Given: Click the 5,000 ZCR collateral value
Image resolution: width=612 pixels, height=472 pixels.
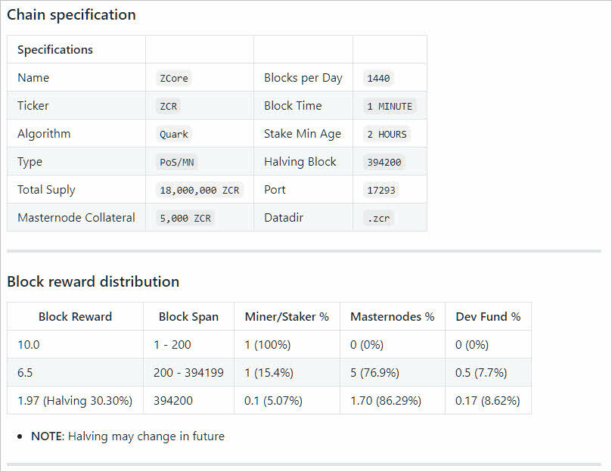Looking at the screenshot, I should point(185,218).
